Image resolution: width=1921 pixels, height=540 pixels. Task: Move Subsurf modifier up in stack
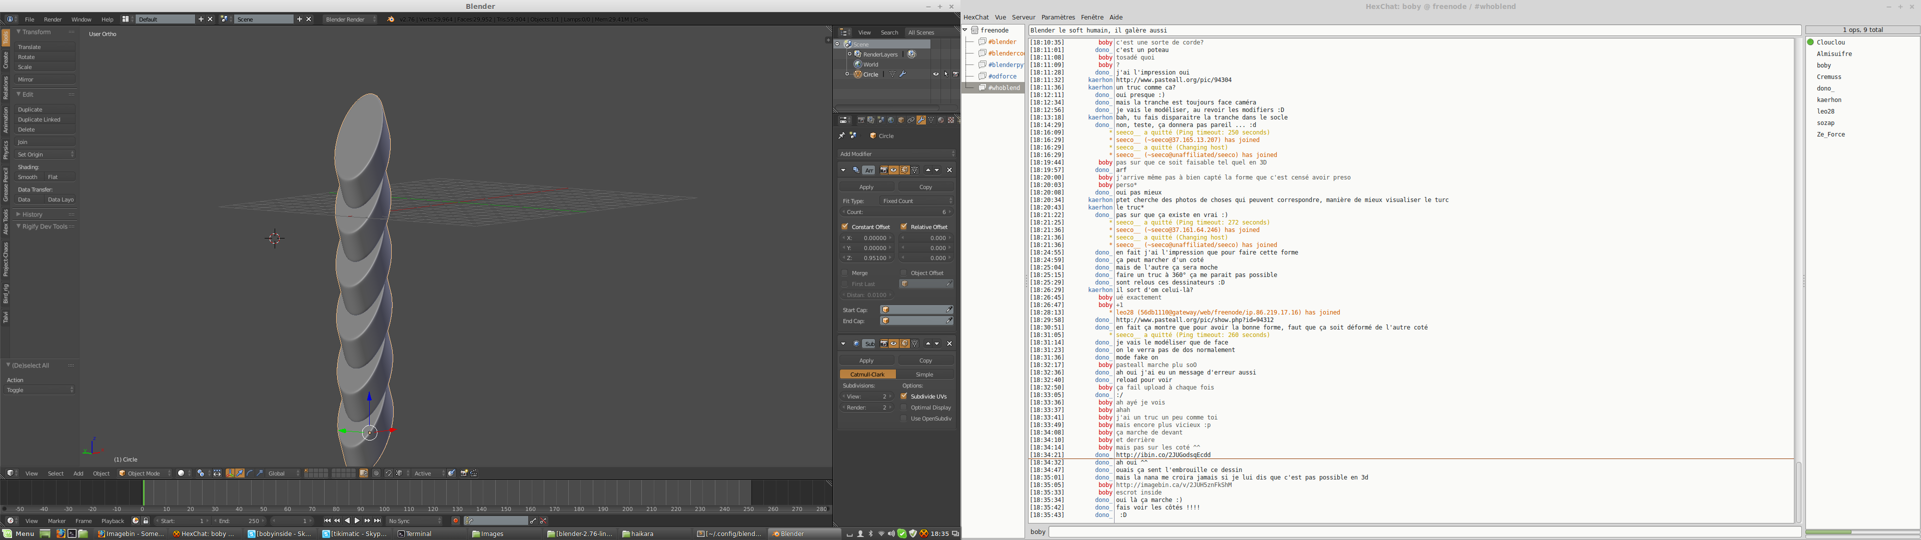click(x=927, y=344)
